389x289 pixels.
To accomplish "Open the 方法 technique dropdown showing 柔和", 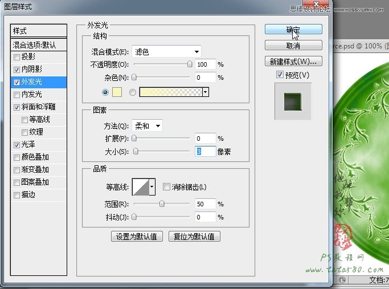I will [x=147, y=126].
